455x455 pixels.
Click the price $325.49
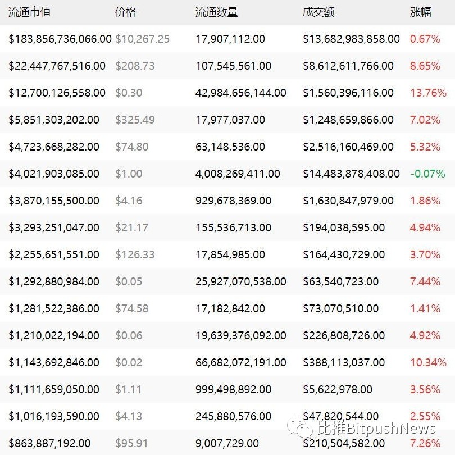pos(135,120)
